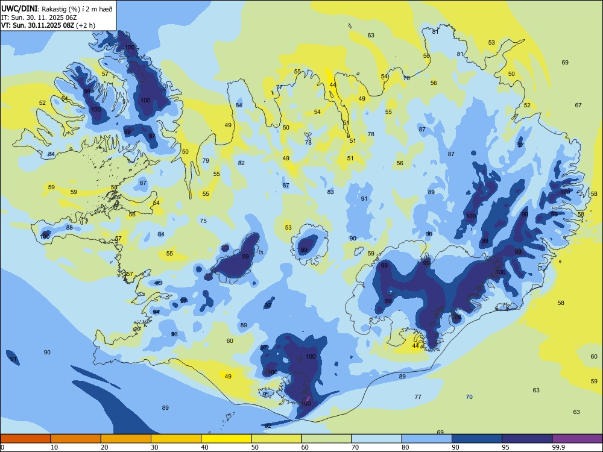This screenshot has width=603, height=452.
Task: Click the humidity value '76' on the map
Action: (406, 78)
